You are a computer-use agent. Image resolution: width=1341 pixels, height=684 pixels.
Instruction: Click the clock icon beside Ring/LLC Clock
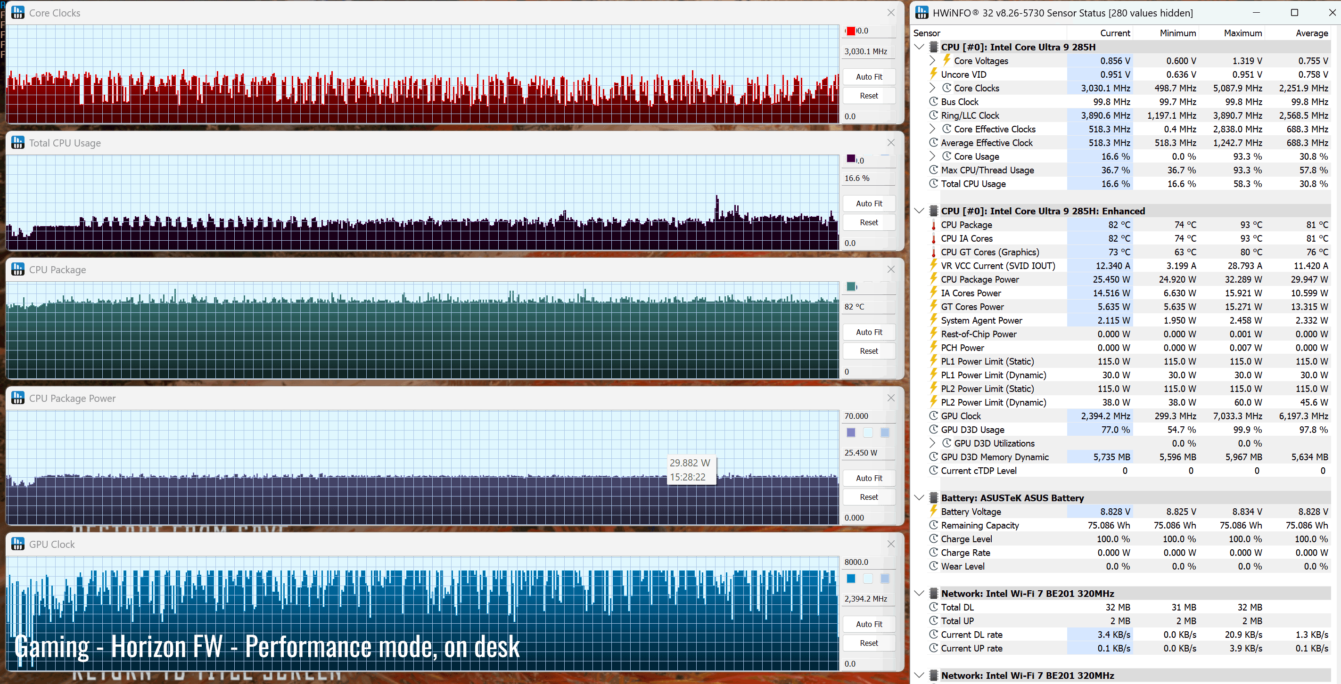(x=933, y=115)
